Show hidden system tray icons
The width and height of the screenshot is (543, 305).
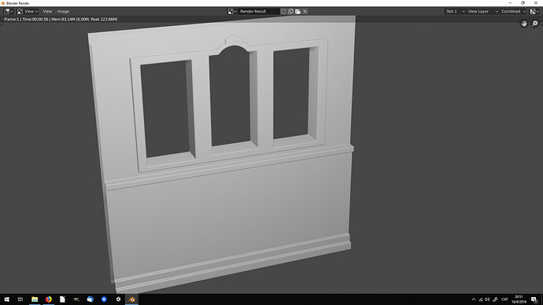tap(474, 299)
